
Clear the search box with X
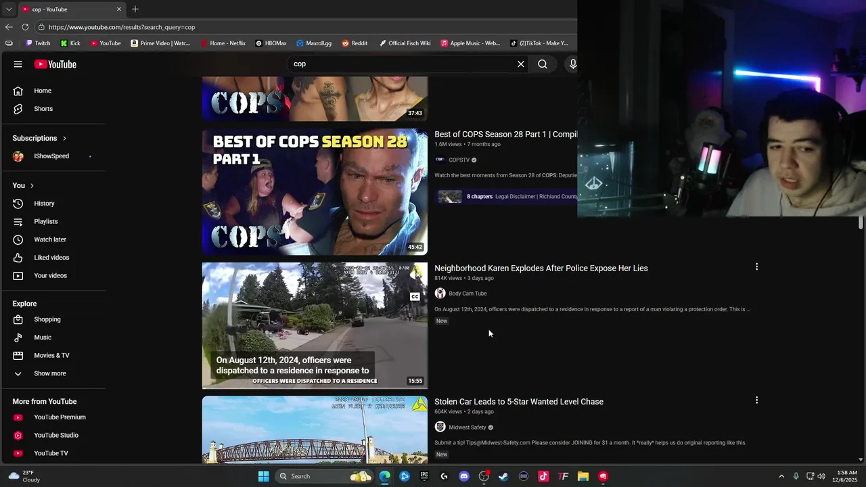coord(521,64)
